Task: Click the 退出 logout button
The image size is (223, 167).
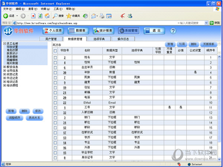Action: [x=154, y=31]
